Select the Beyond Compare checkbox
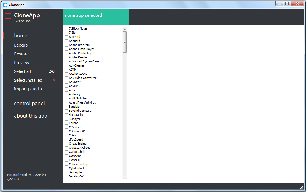Image resolution: width=306 pixels, height=192 pixels. (67, 111)
